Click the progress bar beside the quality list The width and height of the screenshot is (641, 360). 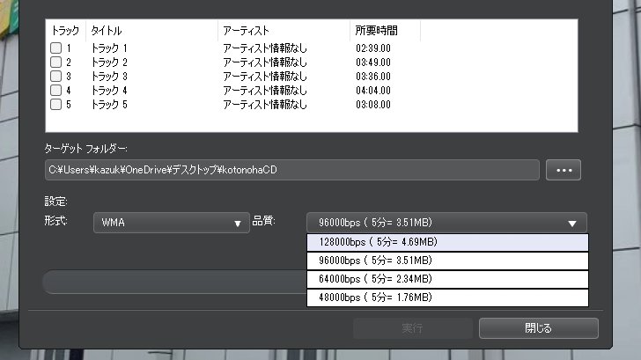point(174,282)
